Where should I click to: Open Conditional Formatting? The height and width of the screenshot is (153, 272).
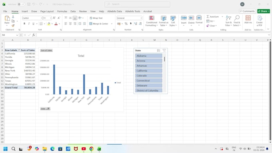(152, 21)
